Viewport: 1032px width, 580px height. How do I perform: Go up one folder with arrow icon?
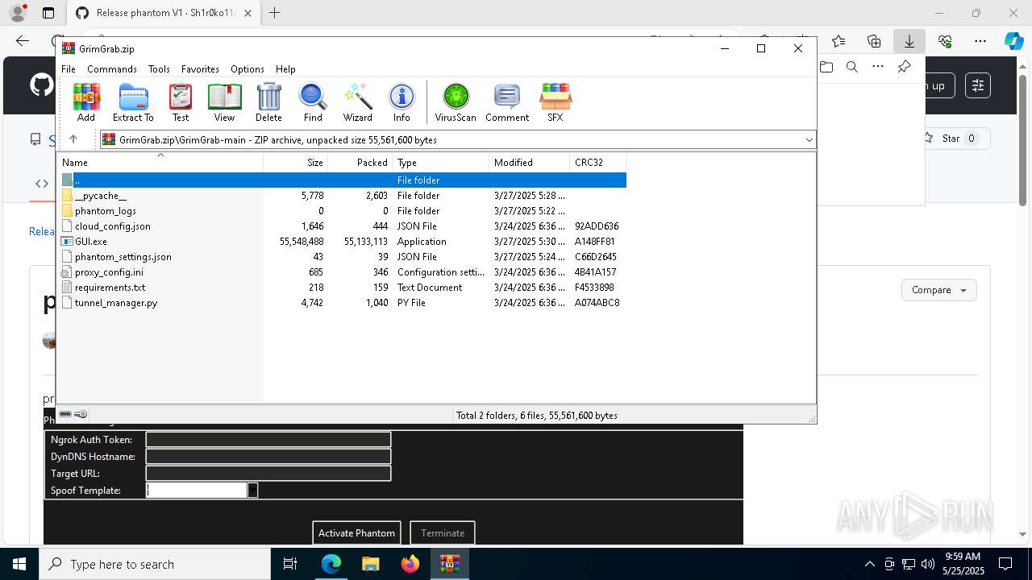(x=73, y=139)
